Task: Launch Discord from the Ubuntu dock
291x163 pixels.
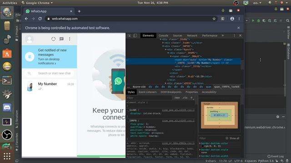Action: [7, 108]
